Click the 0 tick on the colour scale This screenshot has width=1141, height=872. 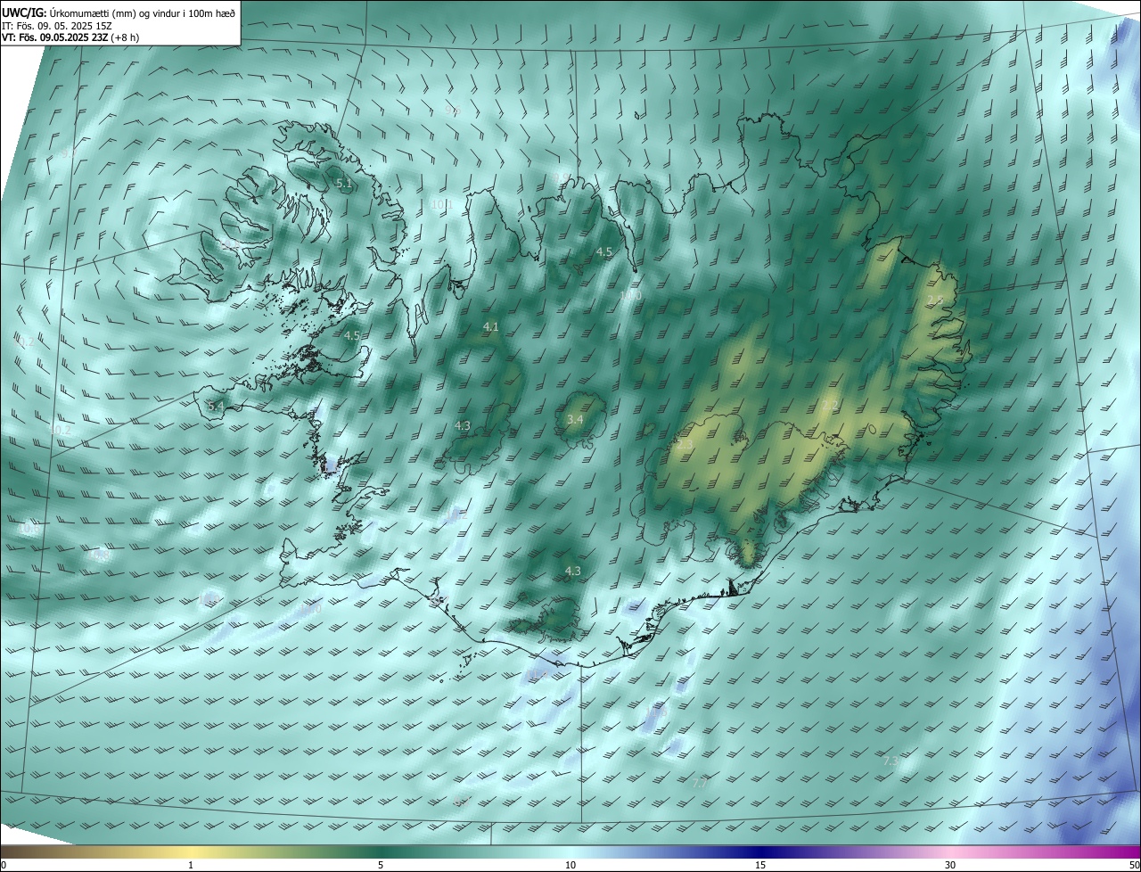(x=4, y=865)
